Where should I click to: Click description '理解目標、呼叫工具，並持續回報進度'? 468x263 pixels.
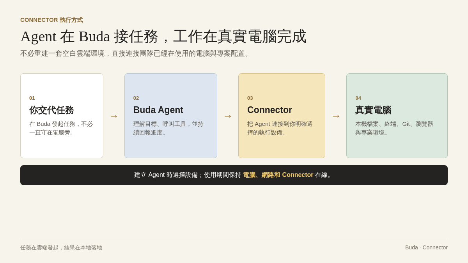point(168,128)
